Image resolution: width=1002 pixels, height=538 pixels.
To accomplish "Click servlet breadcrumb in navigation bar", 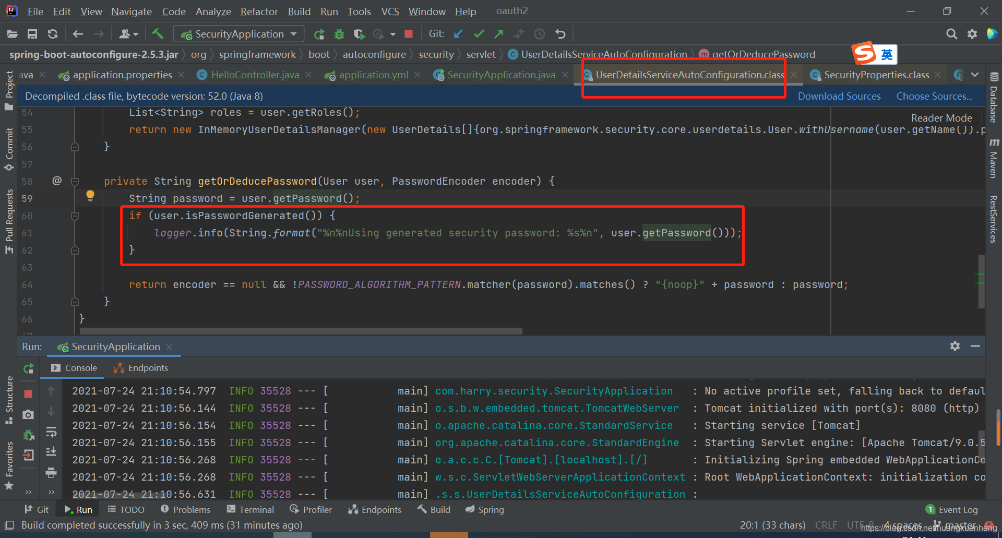I will coord(481,54).
